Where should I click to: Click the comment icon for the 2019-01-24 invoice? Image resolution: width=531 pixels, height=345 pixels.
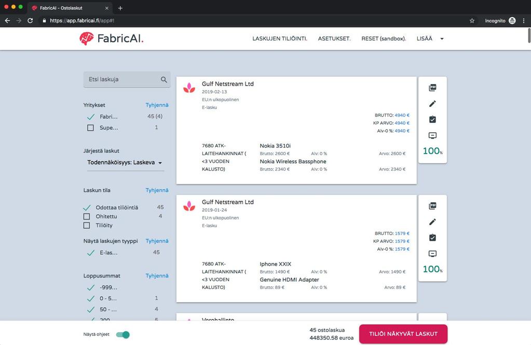[432, 254]
